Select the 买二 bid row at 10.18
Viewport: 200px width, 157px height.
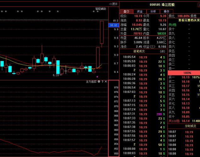click(x=184, y=82)
